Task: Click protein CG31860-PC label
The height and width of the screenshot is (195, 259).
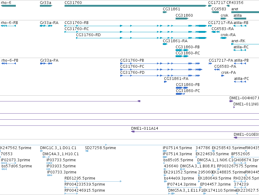Action: click(188, 91)
